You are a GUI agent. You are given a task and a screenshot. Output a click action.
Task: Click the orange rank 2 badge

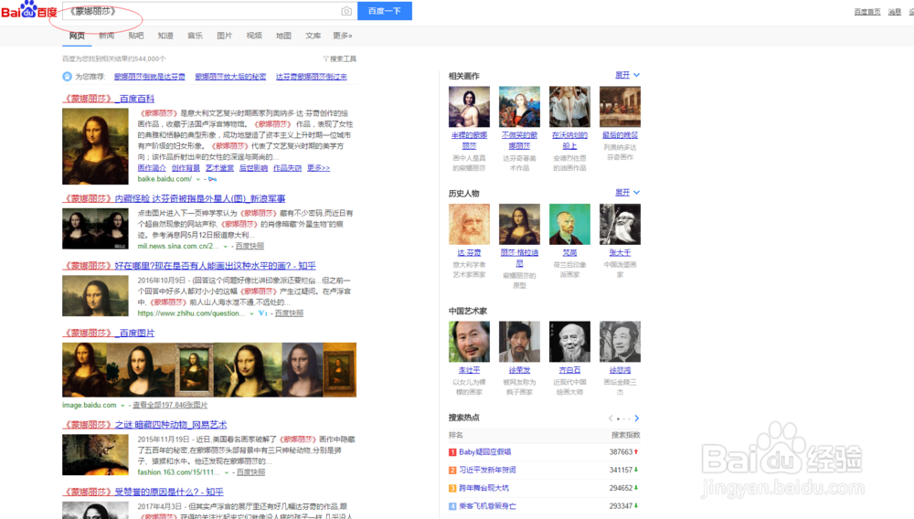click(x=452, y=470)
